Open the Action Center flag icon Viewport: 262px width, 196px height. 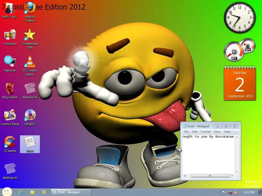click(x=224, y=192)
